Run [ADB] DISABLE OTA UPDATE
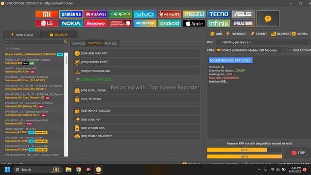Image resolution: width=311 pixels, height=175 pixels. point(137,136)
